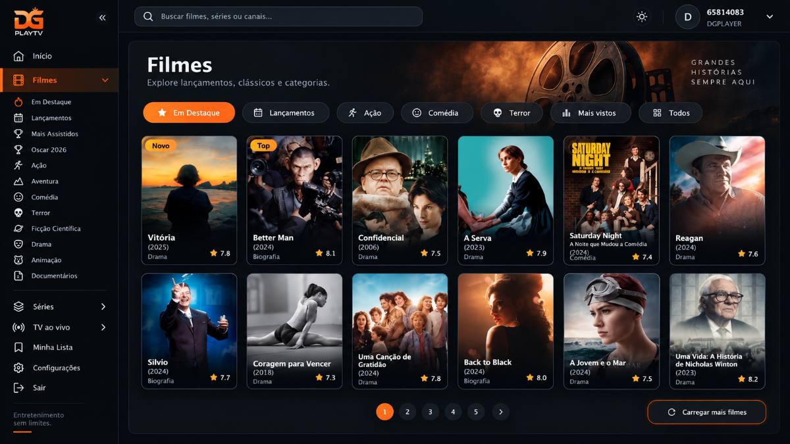
Task: Select the Todos filter tab
Action: click(x=670, y=112)
